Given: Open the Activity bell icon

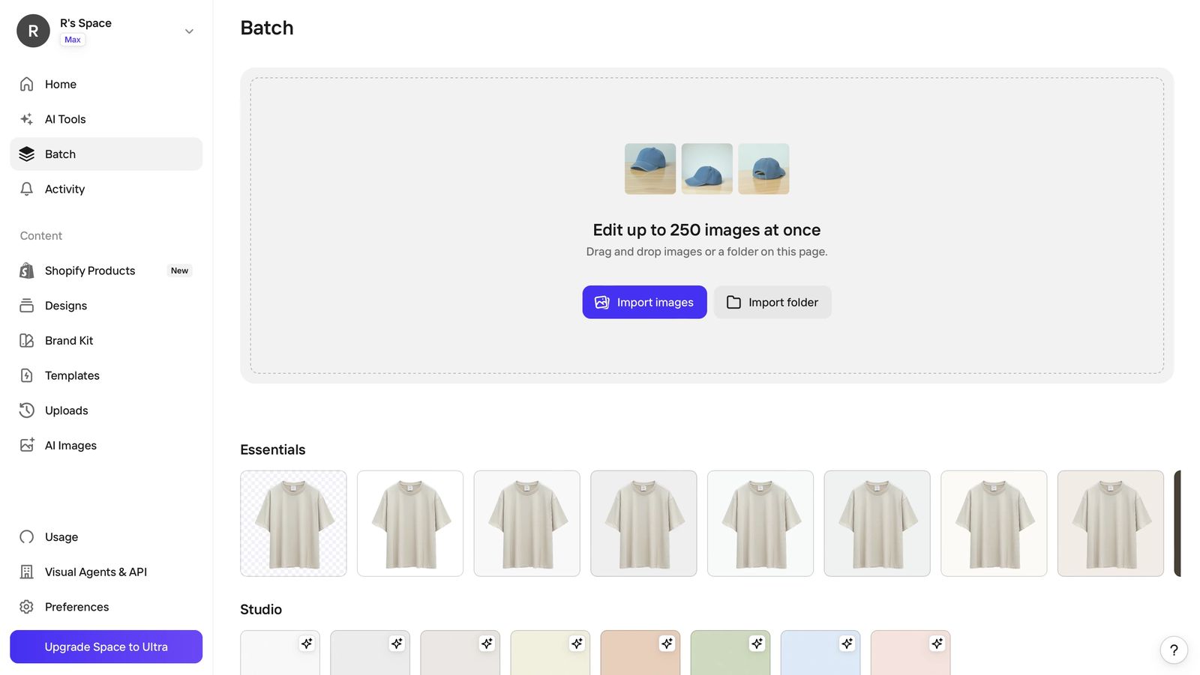Looking at the screenshot, I should coord(27,189).
